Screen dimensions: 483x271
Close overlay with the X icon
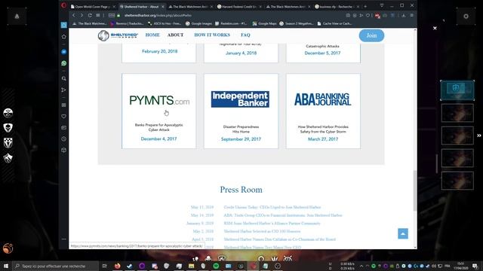click(435, 29)
